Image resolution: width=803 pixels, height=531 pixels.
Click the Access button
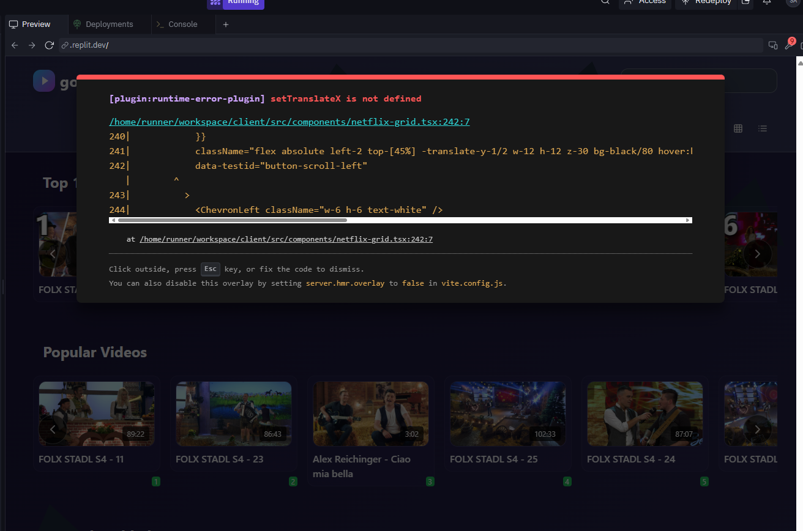click(x=645, y=2)
